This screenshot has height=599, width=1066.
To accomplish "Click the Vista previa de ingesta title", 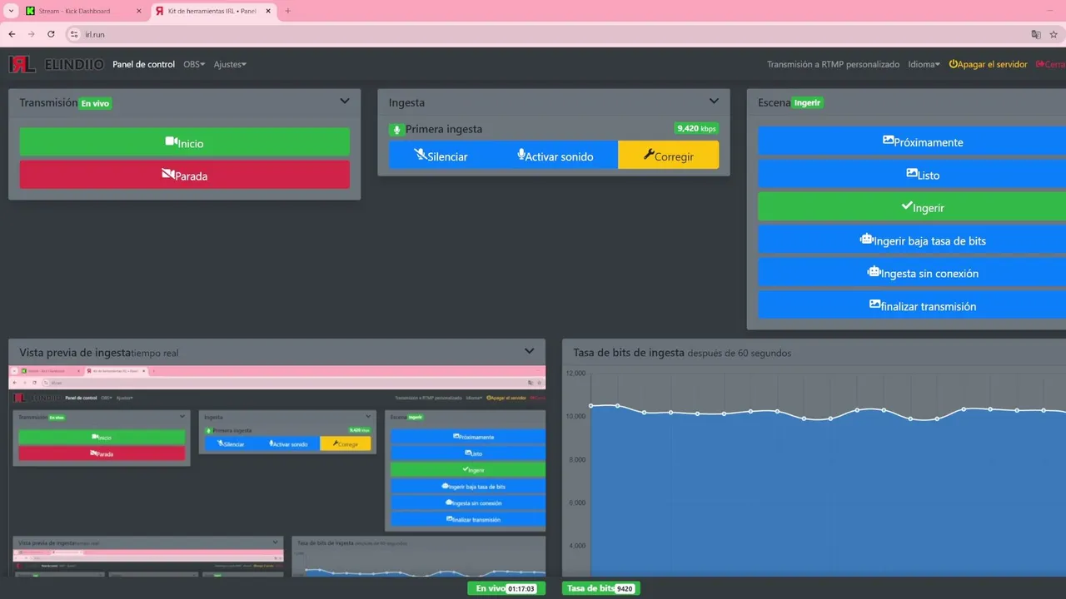I will [x=75, y=352].
